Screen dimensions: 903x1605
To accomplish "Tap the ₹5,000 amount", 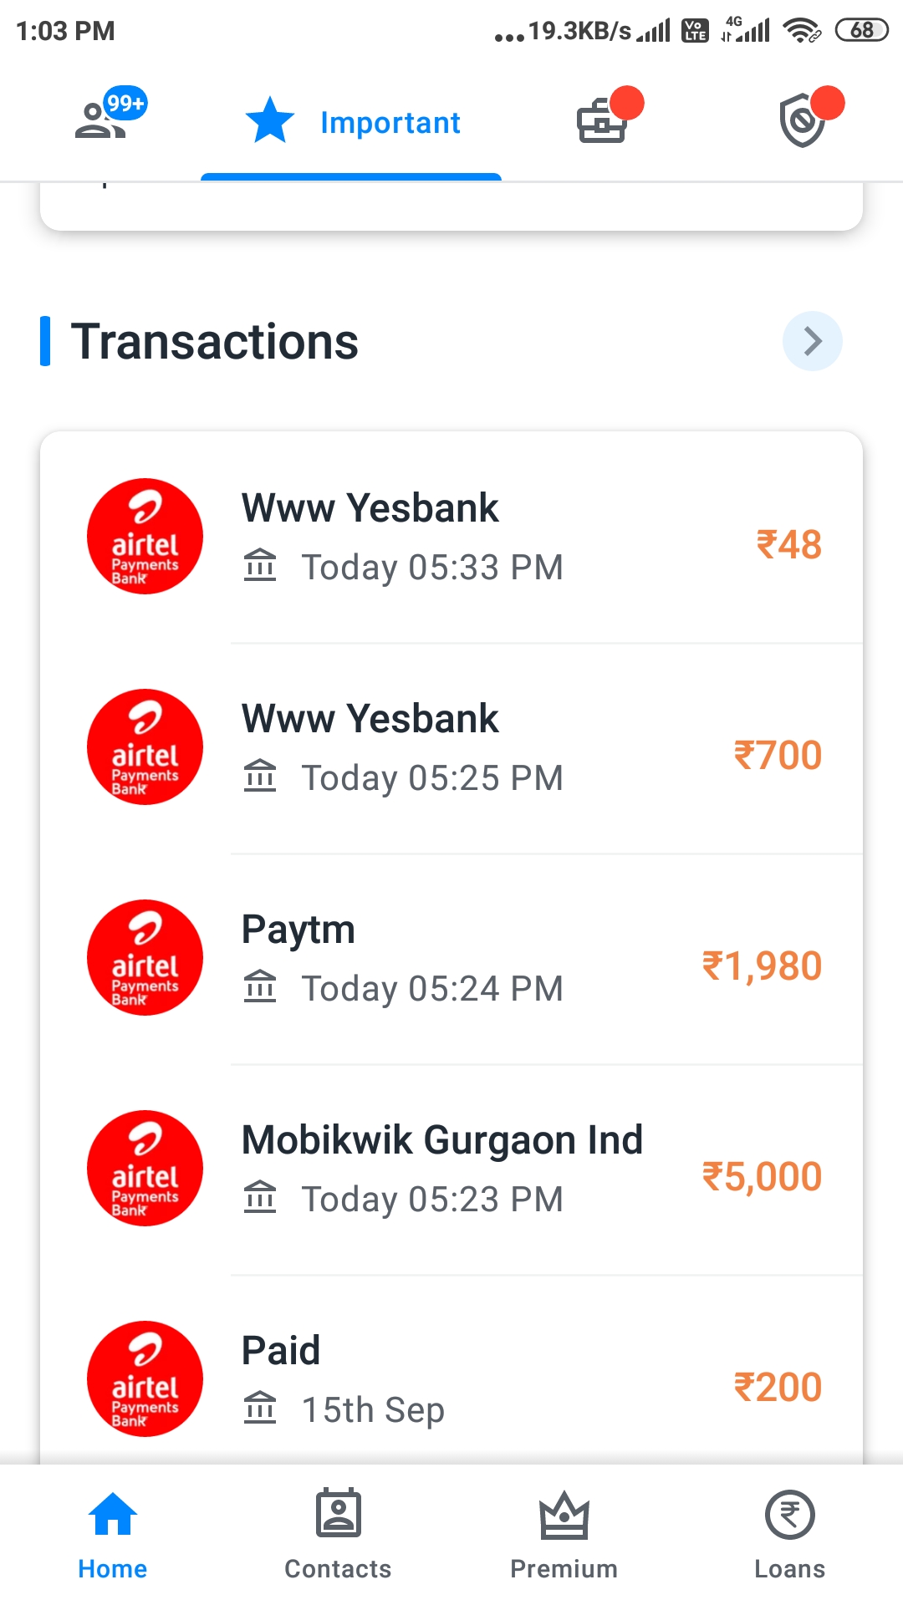I will click(762, 1177).
